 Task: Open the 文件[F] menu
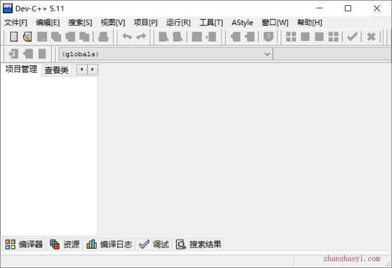coord(16,22)
